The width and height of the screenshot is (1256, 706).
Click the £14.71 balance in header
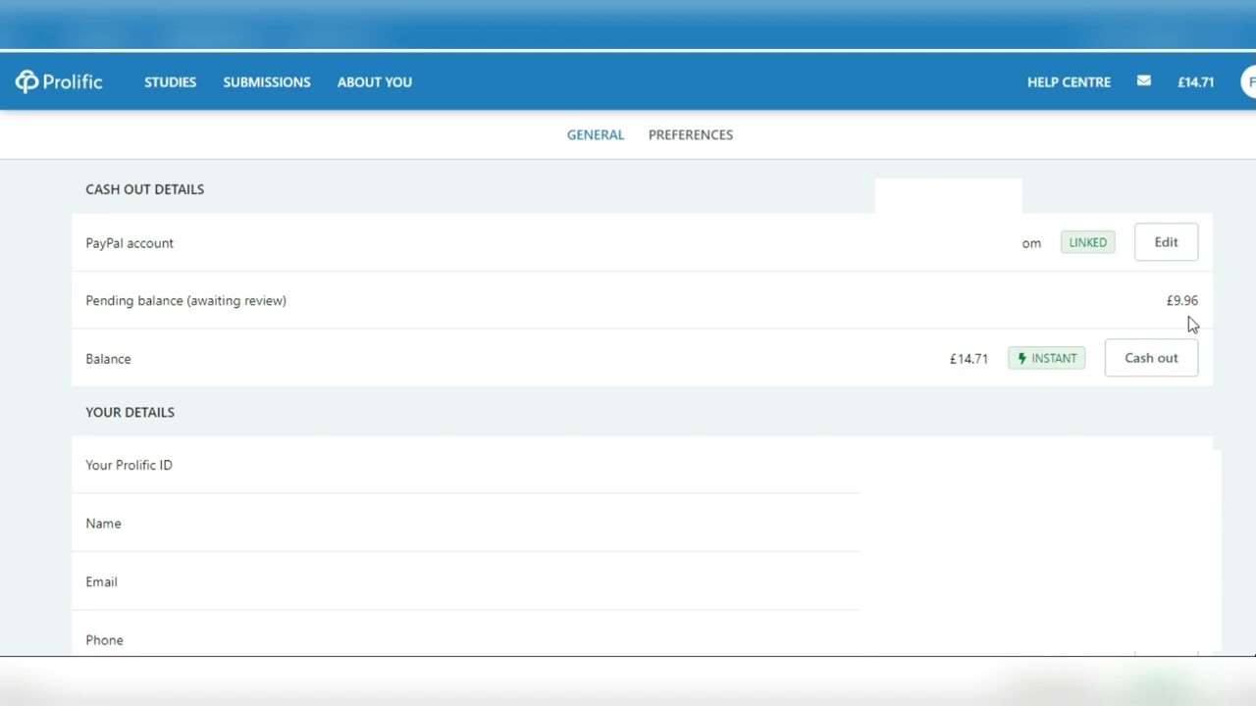[1196, 82]
